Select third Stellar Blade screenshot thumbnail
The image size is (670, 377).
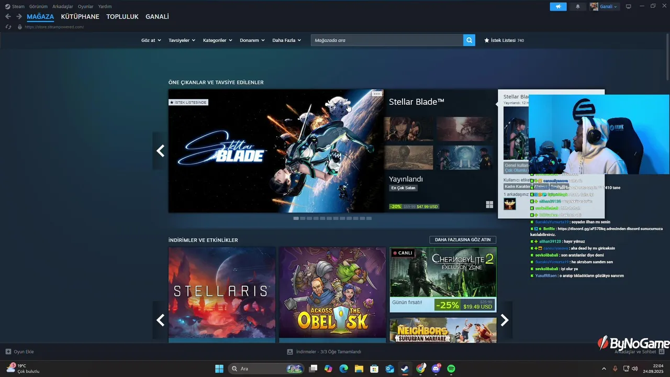[409, 158]
